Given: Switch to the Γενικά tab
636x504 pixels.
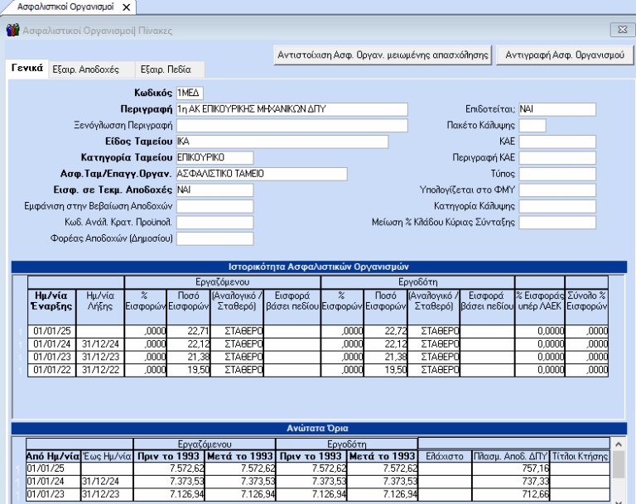Looking at the screenshot, I should [26, 69].
